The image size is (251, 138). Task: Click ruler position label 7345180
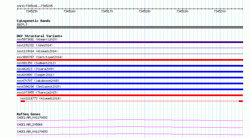(x=145, y=11)
